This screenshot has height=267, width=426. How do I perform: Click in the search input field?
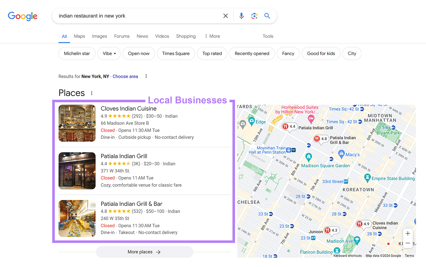(138, 16)
